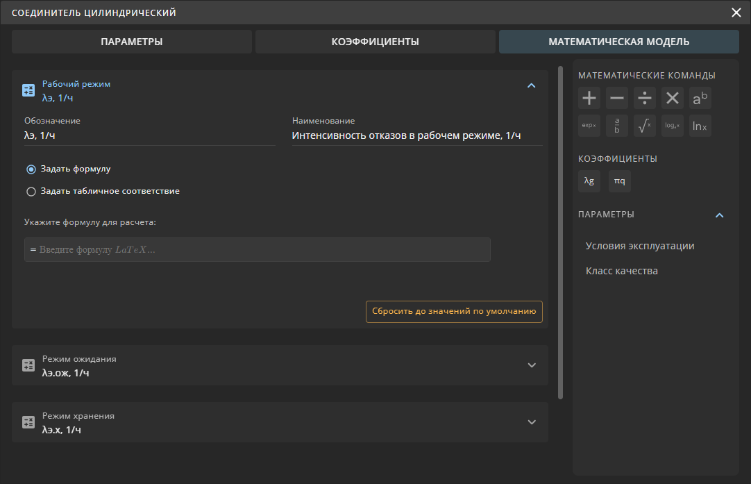Switch to the КОЭФФИЦИЕНТЫ tab
Viewport: 751px width, 484px height.
(375, 42)
